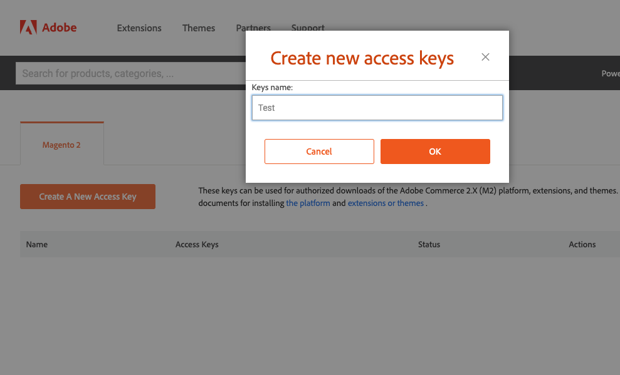
Task: Click the Status column header
Action: click(x=429, y=244)
